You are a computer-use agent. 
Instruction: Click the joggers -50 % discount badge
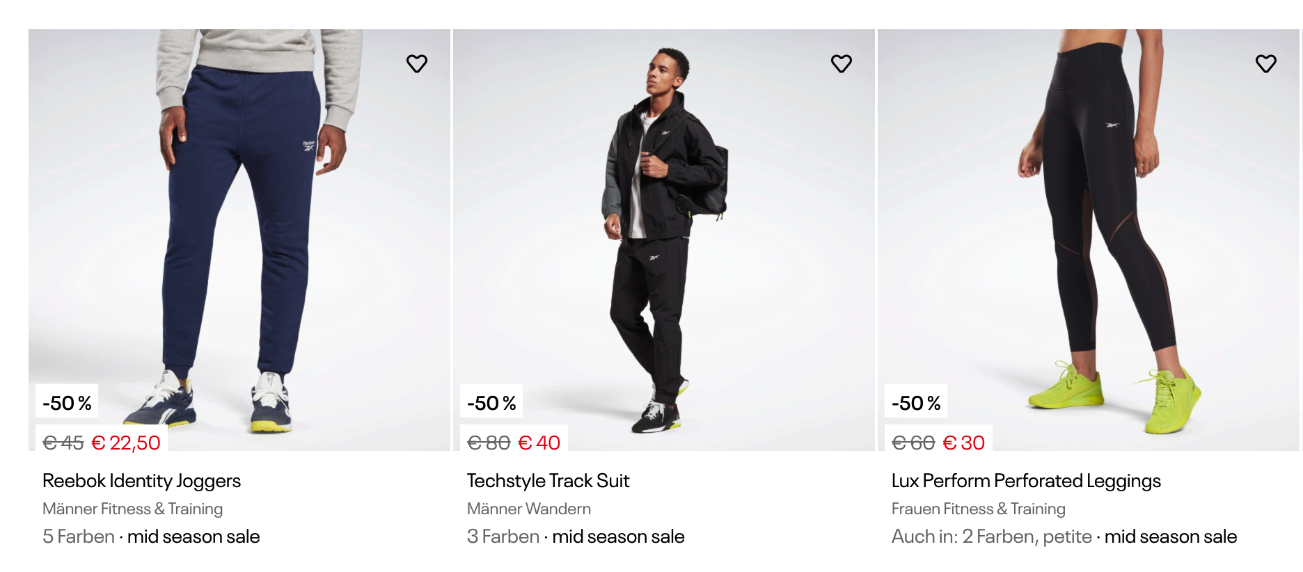67,403
